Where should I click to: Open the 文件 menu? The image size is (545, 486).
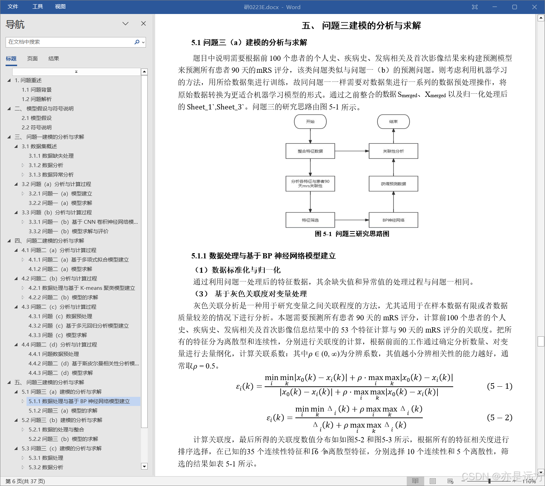click(13, 7)
